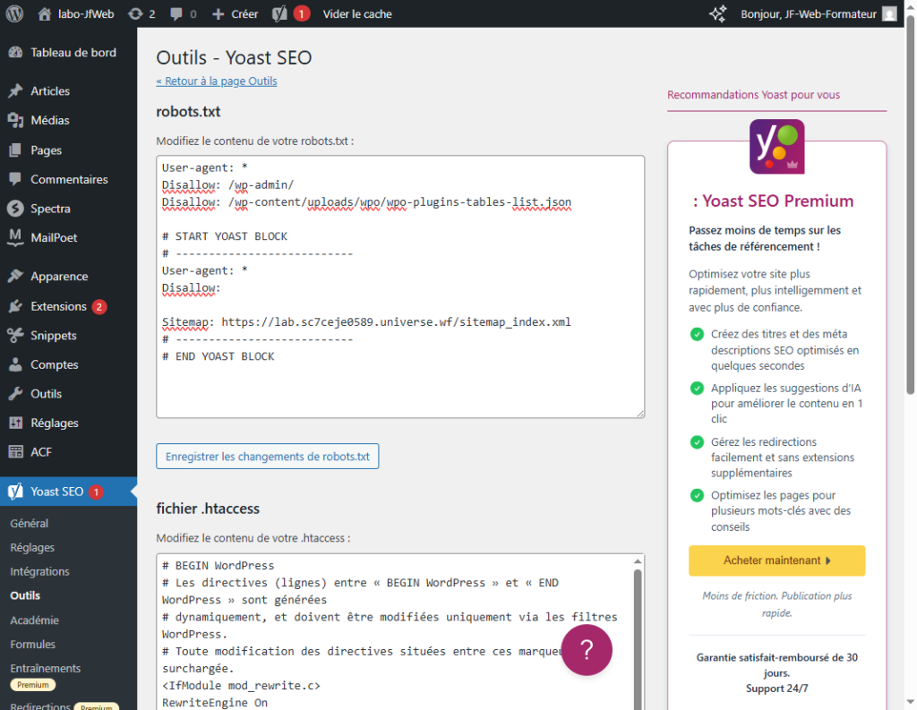Screen dimensions: 917x710
Task: Click Yoast SEO label in sidebar
Action: point(56,492)
